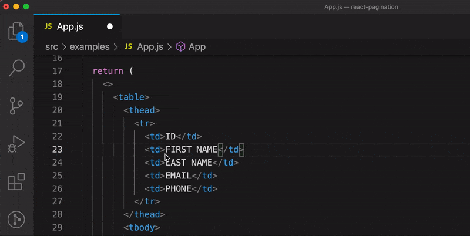The height and width of the screenshot is (236, 470).
Task: Click the JS icon on App.js tab
Action: coord(48,26)
